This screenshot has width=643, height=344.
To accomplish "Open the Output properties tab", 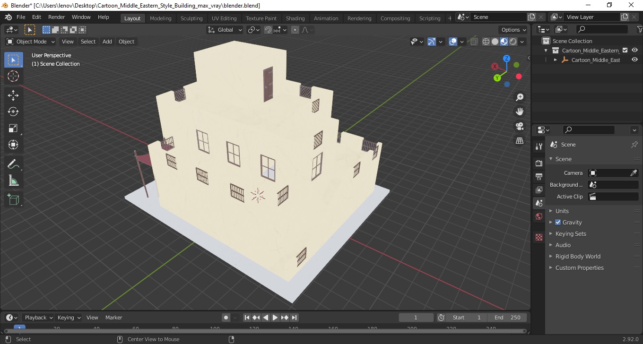I will (x=539, y=176).
